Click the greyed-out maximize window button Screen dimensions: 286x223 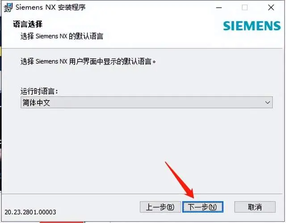pos(244,8)
